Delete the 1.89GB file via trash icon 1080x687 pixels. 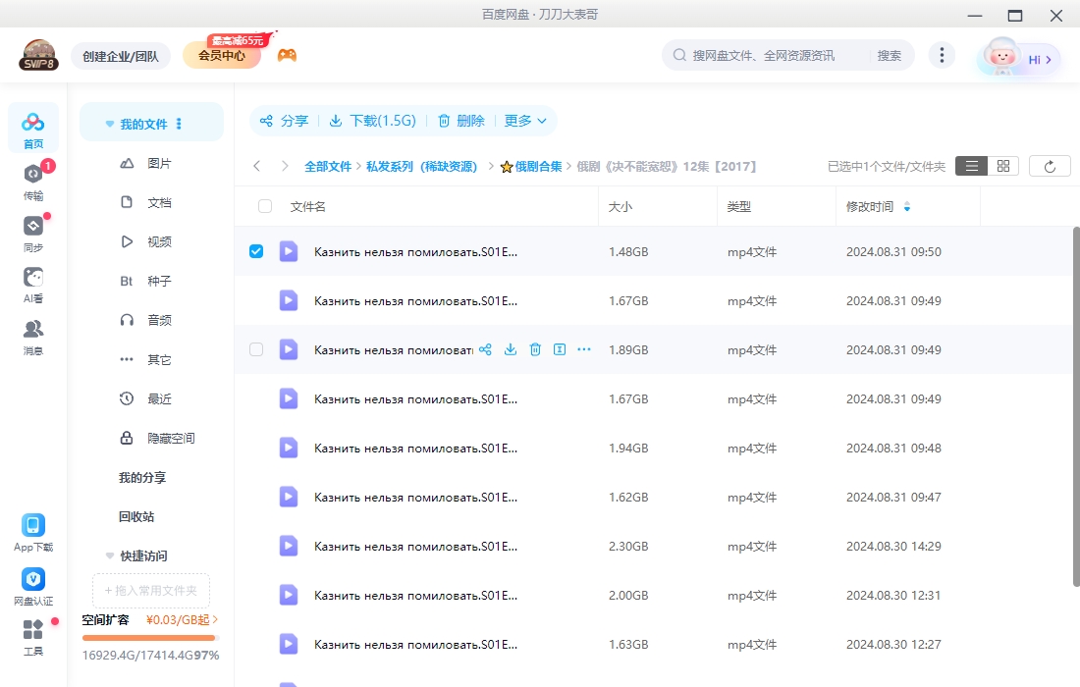pyautogui.click(x=535, y=348)
